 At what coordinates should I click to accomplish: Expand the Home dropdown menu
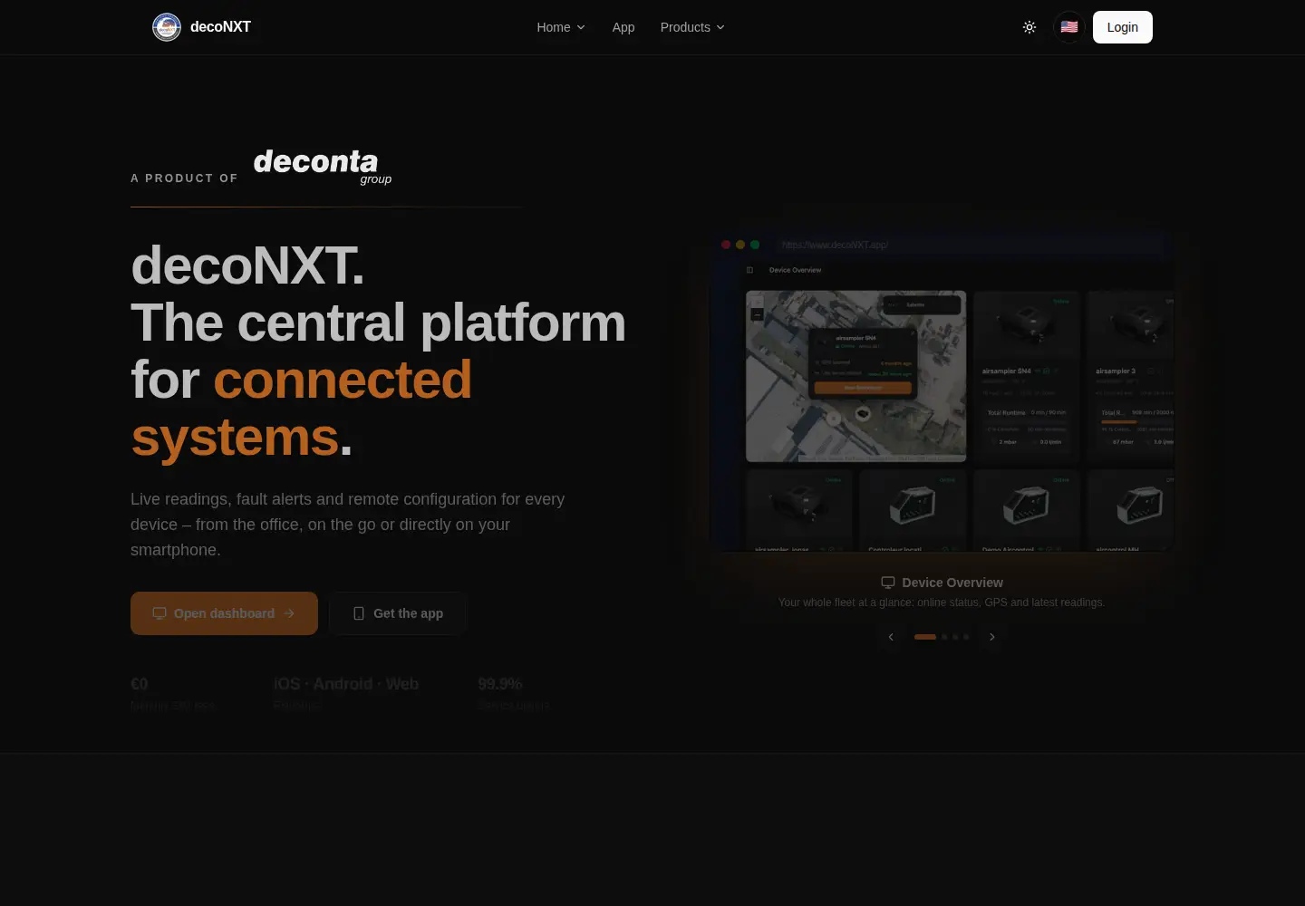(561, 27)
